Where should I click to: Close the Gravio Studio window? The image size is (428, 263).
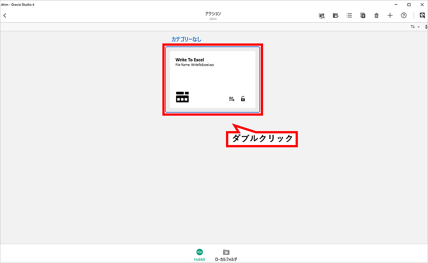[x=422, y=5]
